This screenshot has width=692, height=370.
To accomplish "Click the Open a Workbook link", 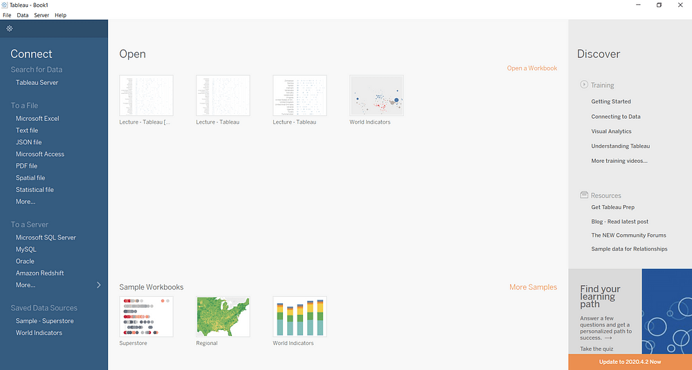I will pos(531,68).
